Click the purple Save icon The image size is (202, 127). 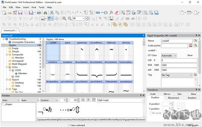pyautogui.click(x=20, y=13)
